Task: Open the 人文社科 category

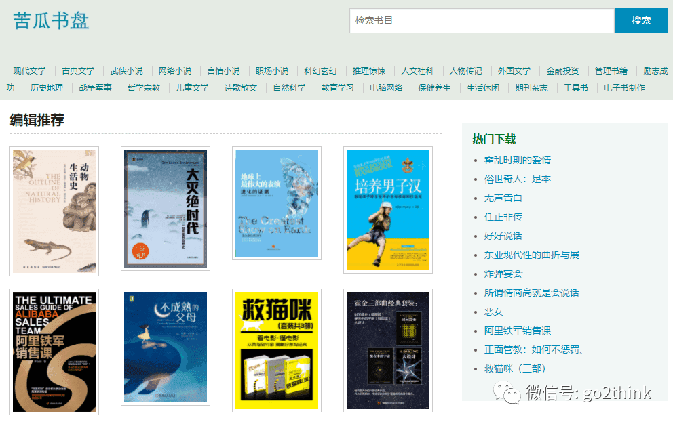Action: point(418,70)
